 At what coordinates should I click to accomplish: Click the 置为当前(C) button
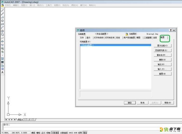162,46
